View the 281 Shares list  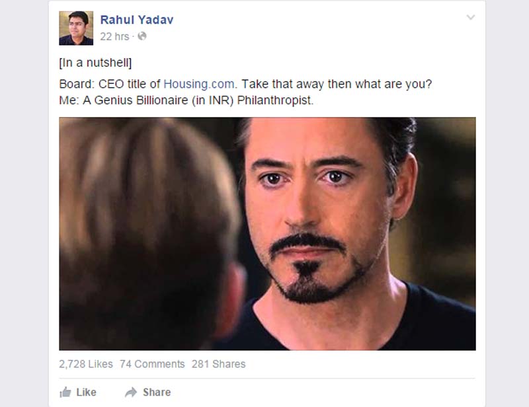click(219, 364)
